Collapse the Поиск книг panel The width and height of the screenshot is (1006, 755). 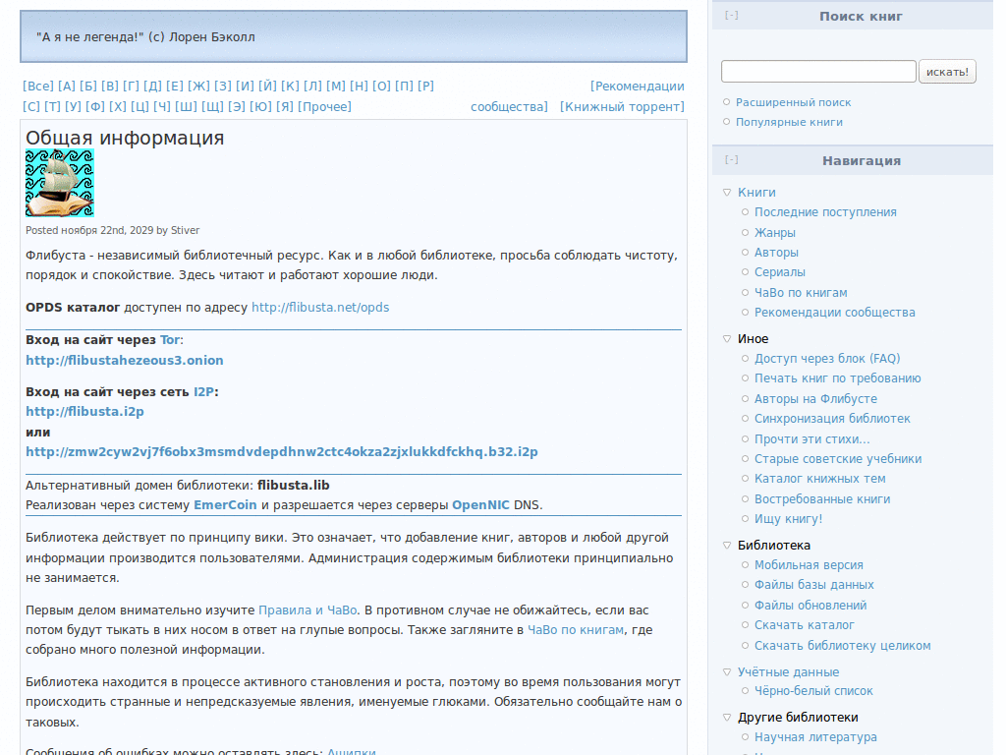pyautogui.click(x=729, y=15)
